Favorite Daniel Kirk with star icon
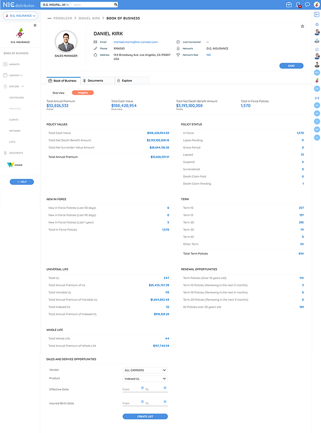Image resolution: width=321 pixels, height=433 pixels. (x=302, y=26)
